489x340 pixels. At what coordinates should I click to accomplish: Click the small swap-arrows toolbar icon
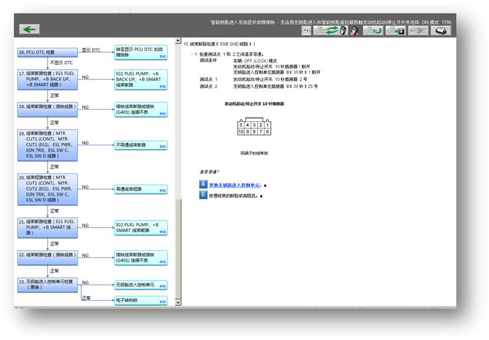pyautogui.click(x=306, y=30)
